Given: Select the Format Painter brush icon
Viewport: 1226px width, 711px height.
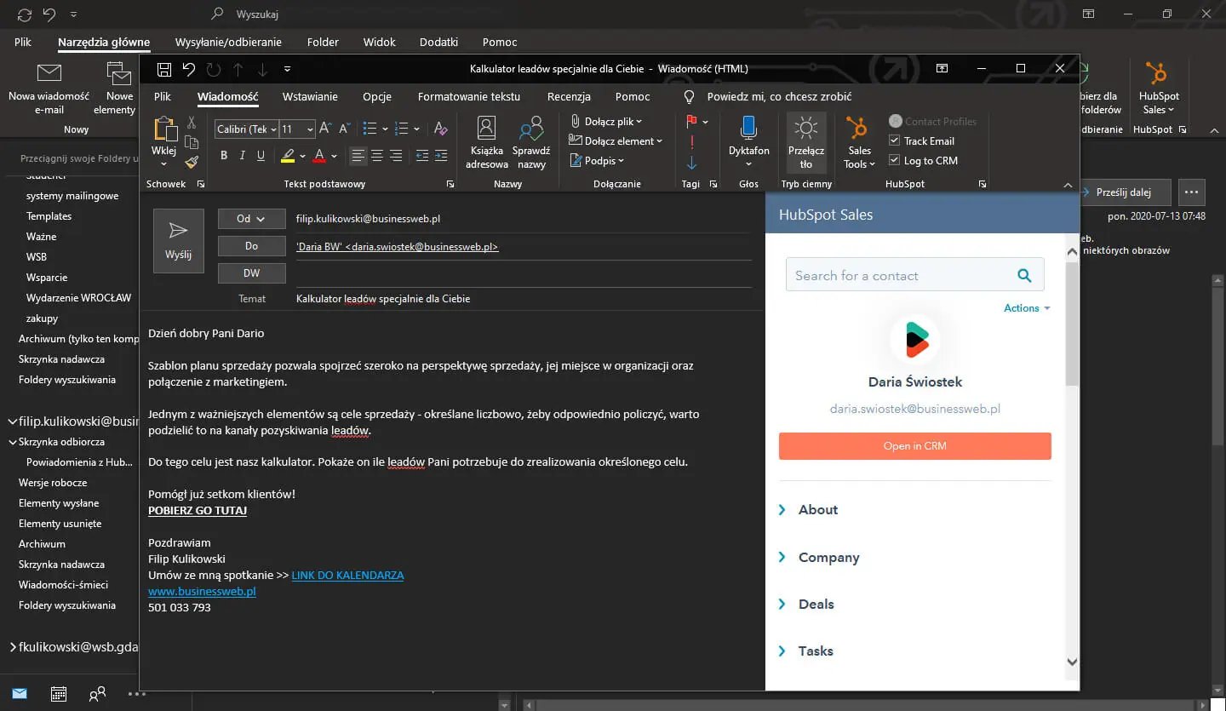Looking at the screenshot, I should [192, 161].
